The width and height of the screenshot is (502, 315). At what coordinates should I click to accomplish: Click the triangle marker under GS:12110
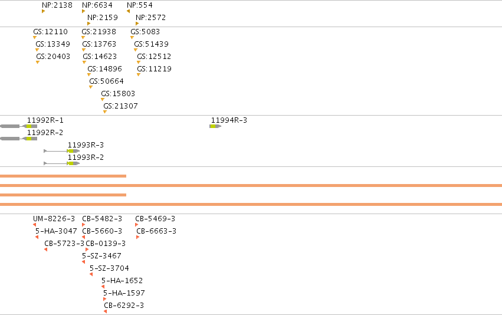35,37
